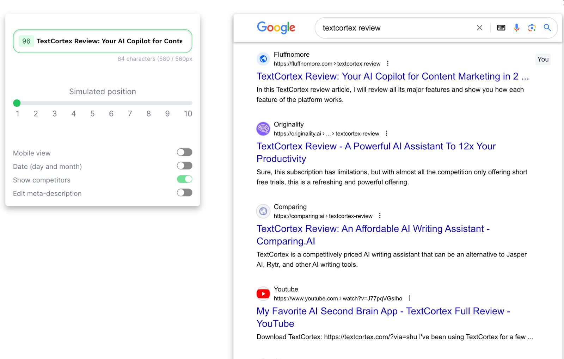
Task: Click the 64 characters counter text
Action: 155,59
